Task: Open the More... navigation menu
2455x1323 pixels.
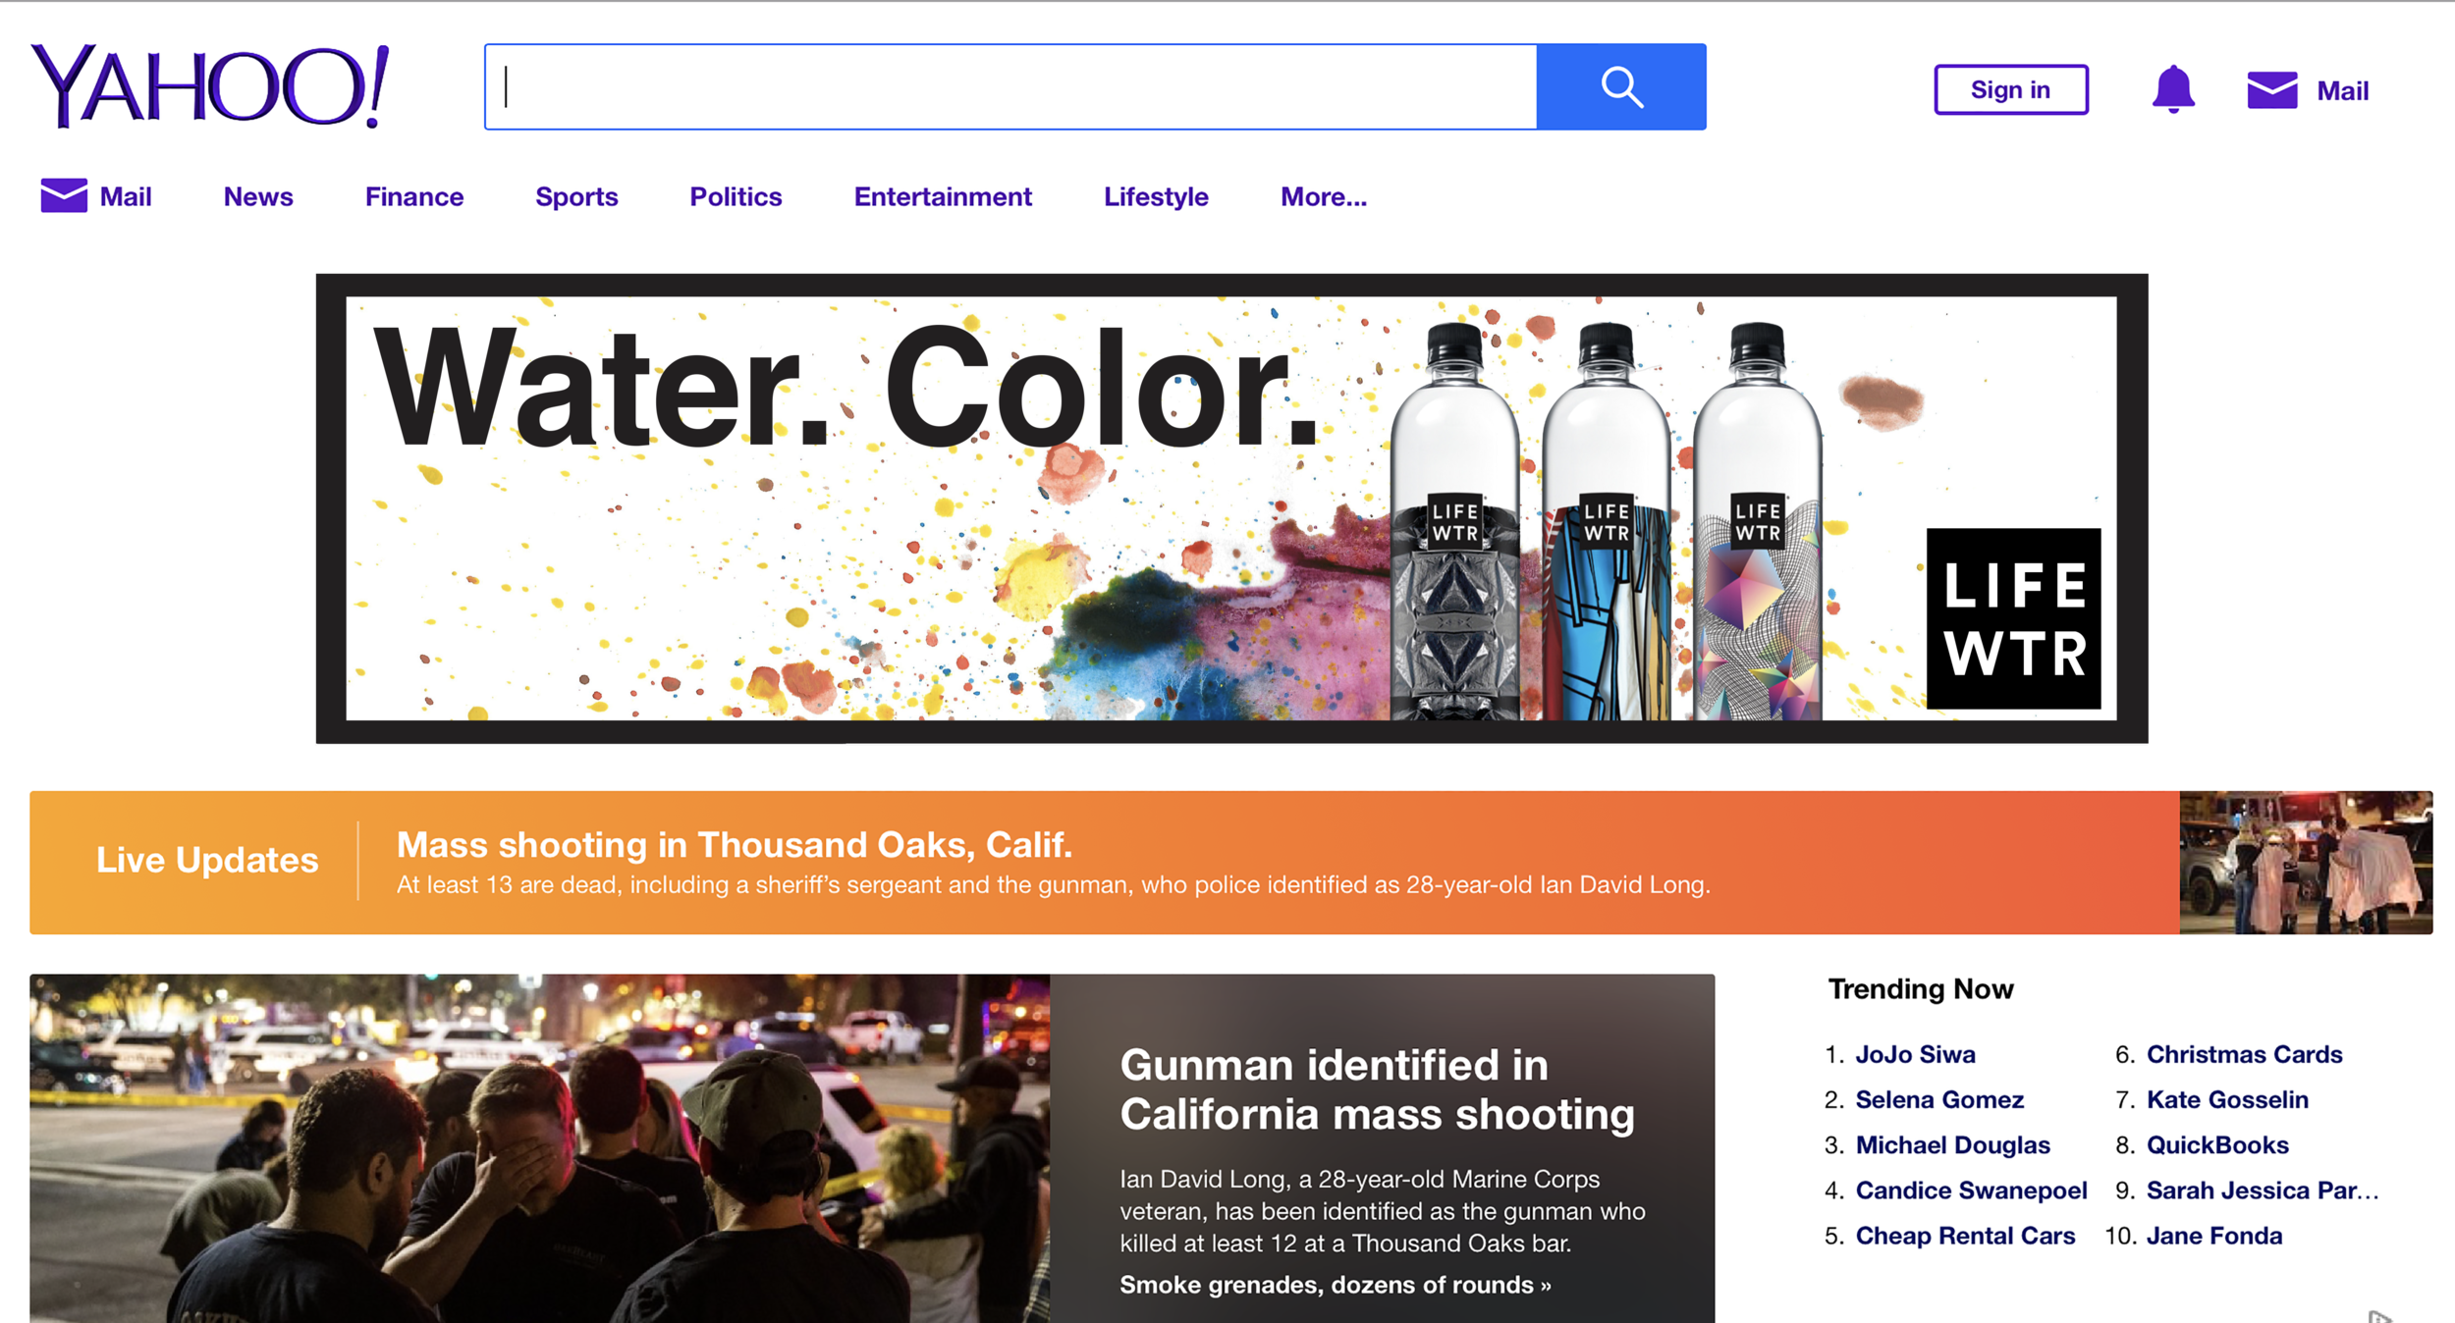Action: 1323,197
